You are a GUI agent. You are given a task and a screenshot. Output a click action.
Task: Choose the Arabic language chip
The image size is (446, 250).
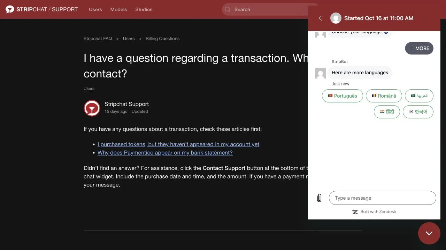pos(419,96)
